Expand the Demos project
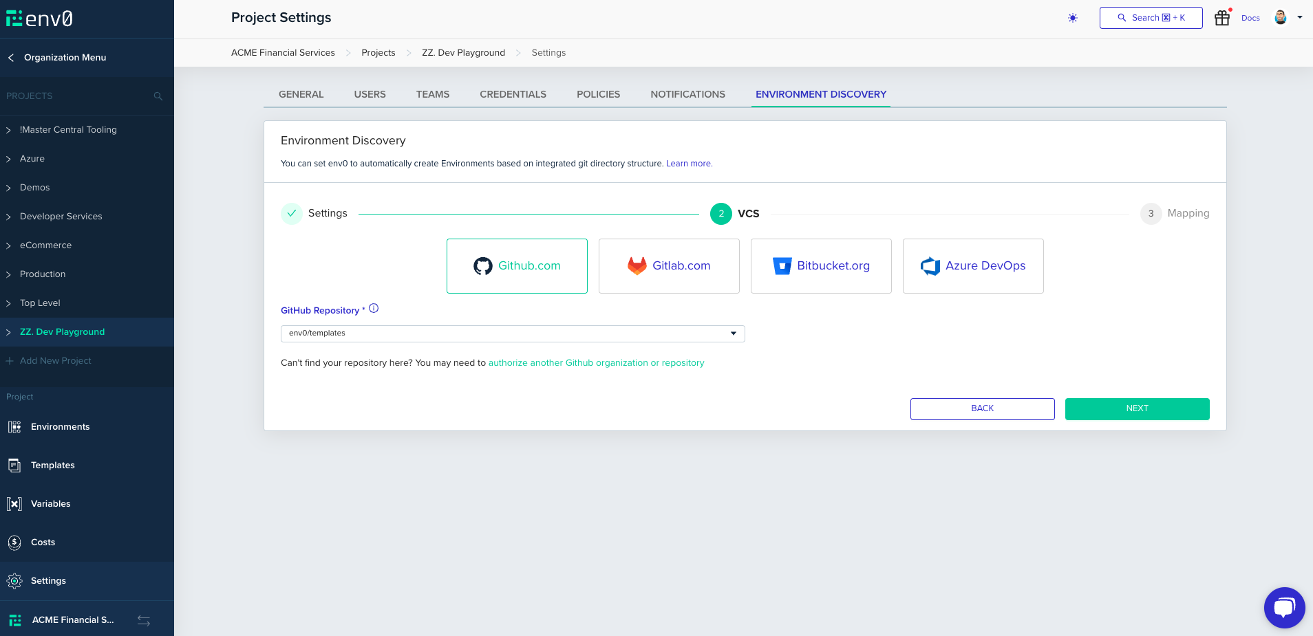1313x636 pixels. [x=8, y=188]
